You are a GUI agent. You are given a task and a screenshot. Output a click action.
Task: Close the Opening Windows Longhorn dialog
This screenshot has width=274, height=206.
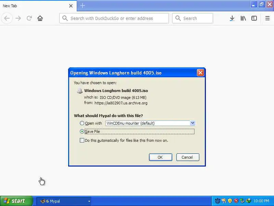tap(200, 72)
